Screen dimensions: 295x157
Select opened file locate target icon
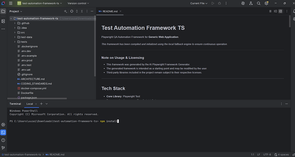tap(72, 11)
